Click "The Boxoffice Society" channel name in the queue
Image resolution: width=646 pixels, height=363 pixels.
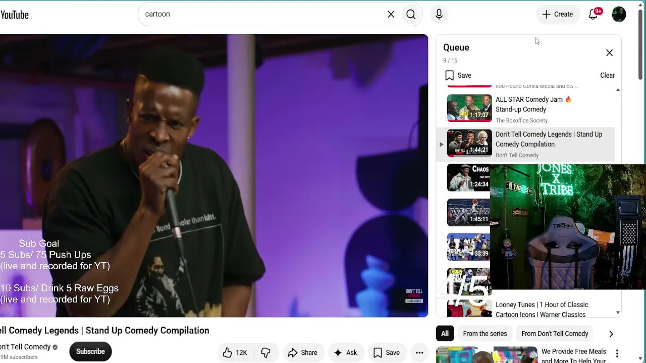(x=521, y=120)
